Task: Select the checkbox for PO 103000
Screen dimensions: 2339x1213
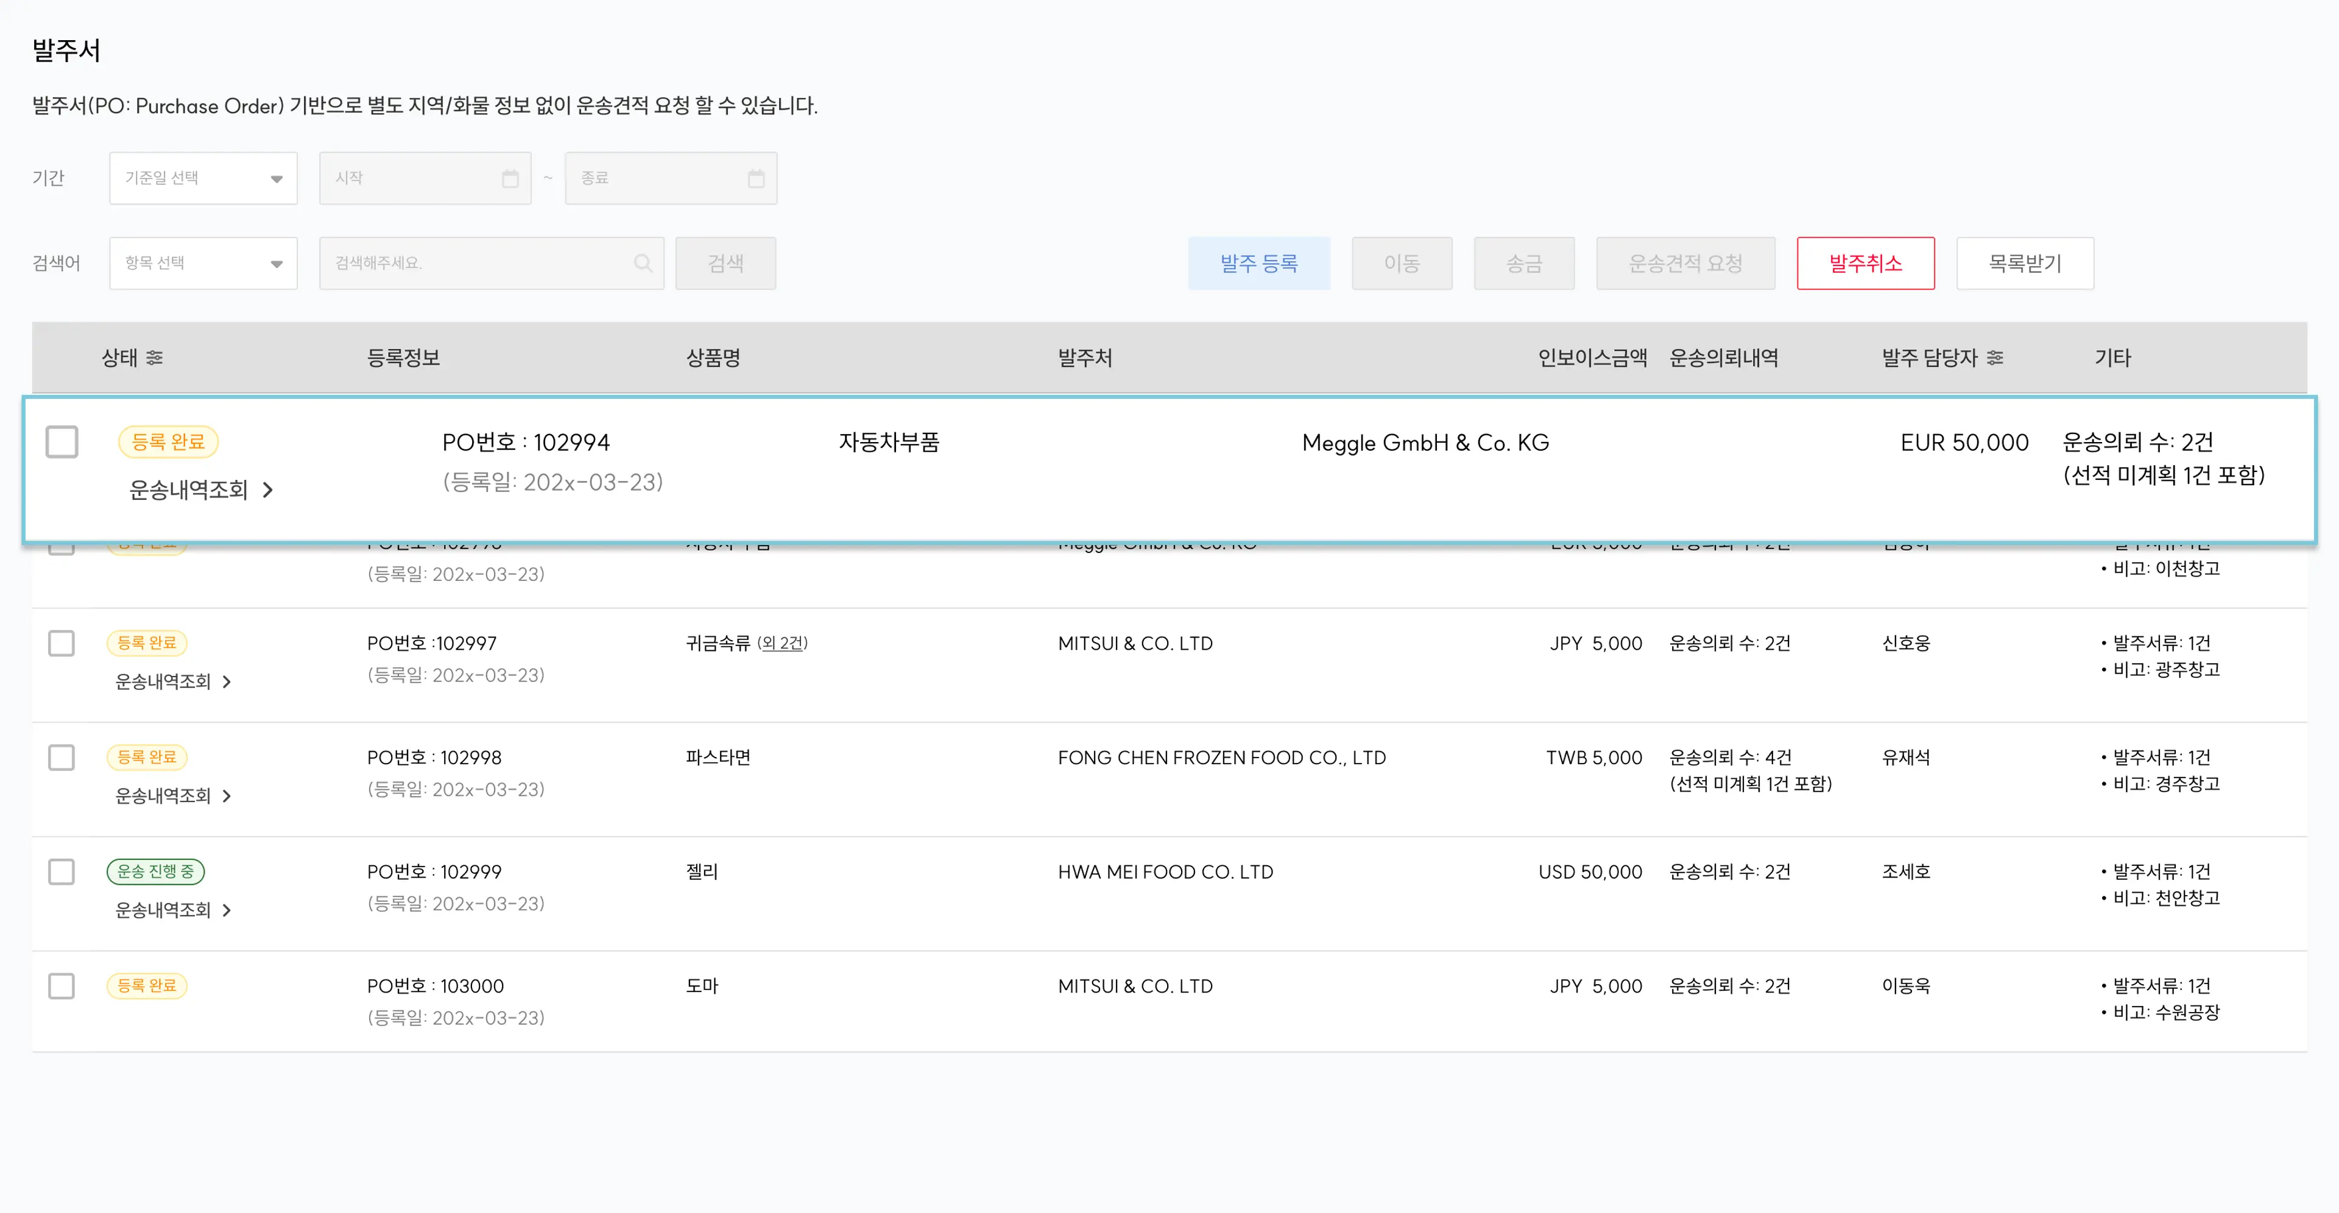Action: (62, 986)
